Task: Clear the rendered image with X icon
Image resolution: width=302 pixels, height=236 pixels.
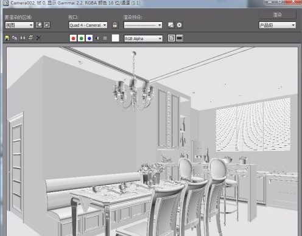Action: 38,38
